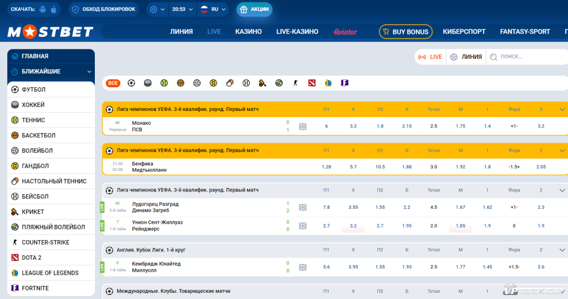Select the hockey puck filter icon
The image size is (568, 299).
point(148,83)
